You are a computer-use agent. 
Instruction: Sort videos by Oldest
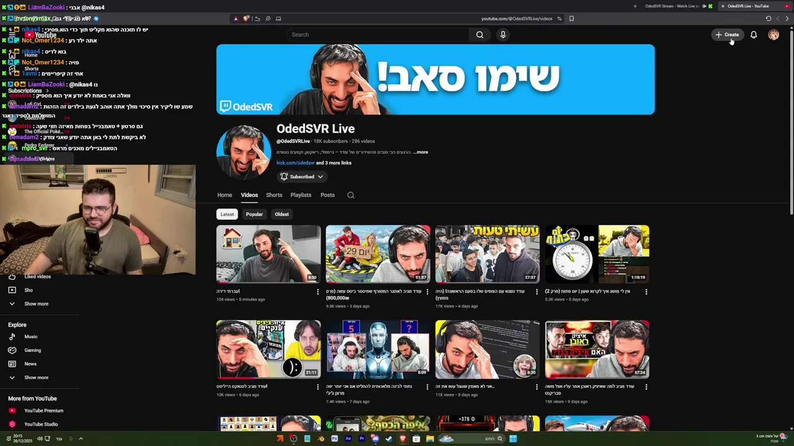pos(282,214)
